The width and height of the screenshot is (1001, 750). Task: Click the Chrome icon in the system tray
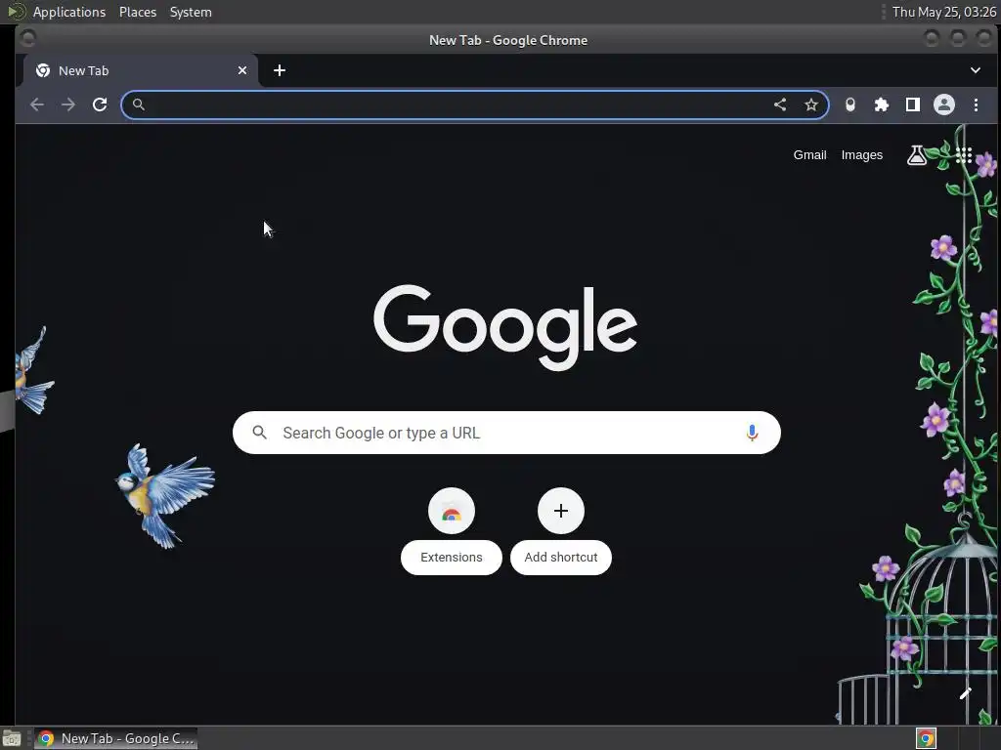(x=927, y=738)
